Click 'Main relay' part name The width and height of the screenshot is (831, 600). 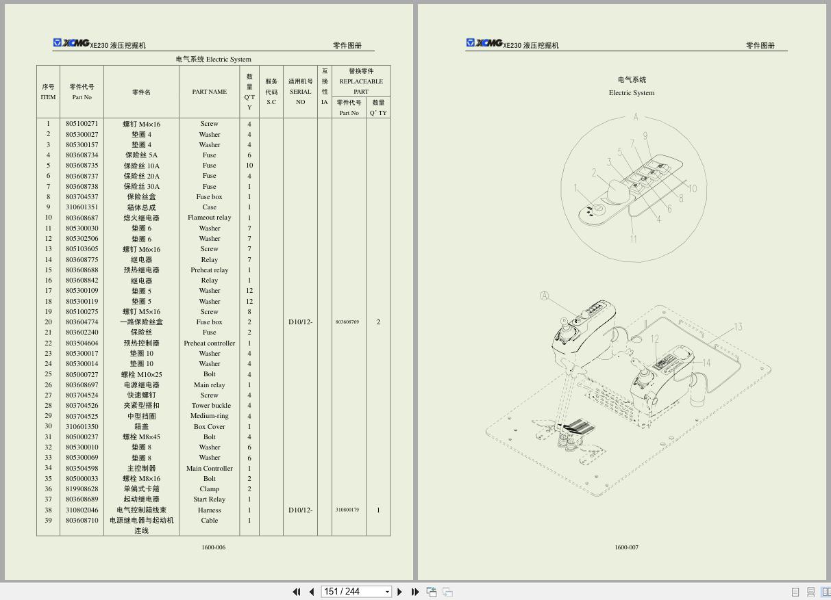[x=209, y=385]
